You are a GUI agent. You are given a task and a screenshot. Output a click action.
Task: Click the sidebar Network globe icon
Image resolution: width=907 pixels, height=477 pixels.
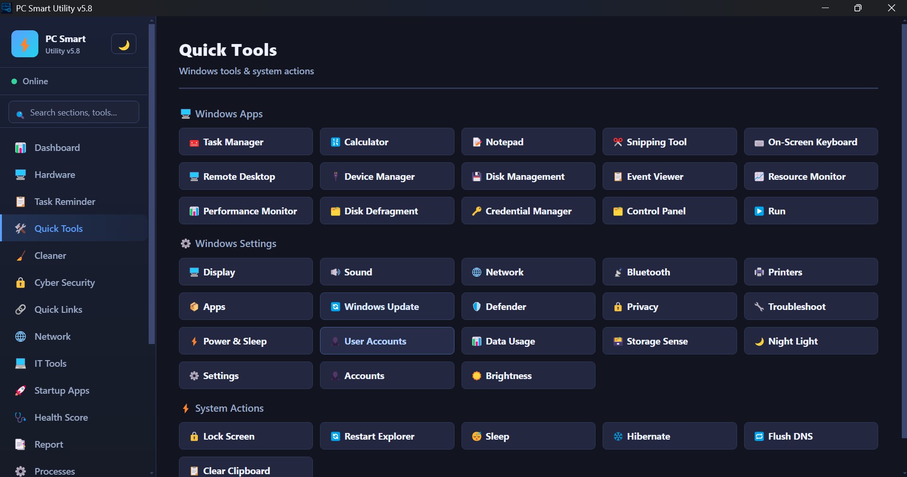pyautogui.click(x=20, y=336)
